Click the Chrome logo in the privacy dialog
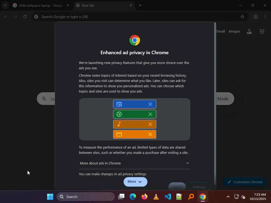Image resolution: width=271 pixels, height=203 pixels. (x=135, y=40)
